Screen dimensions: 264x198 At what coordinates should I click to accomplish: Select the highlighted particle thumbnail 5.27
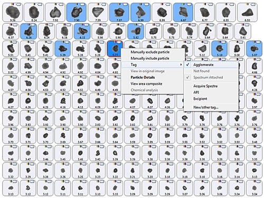click(115, 49)
